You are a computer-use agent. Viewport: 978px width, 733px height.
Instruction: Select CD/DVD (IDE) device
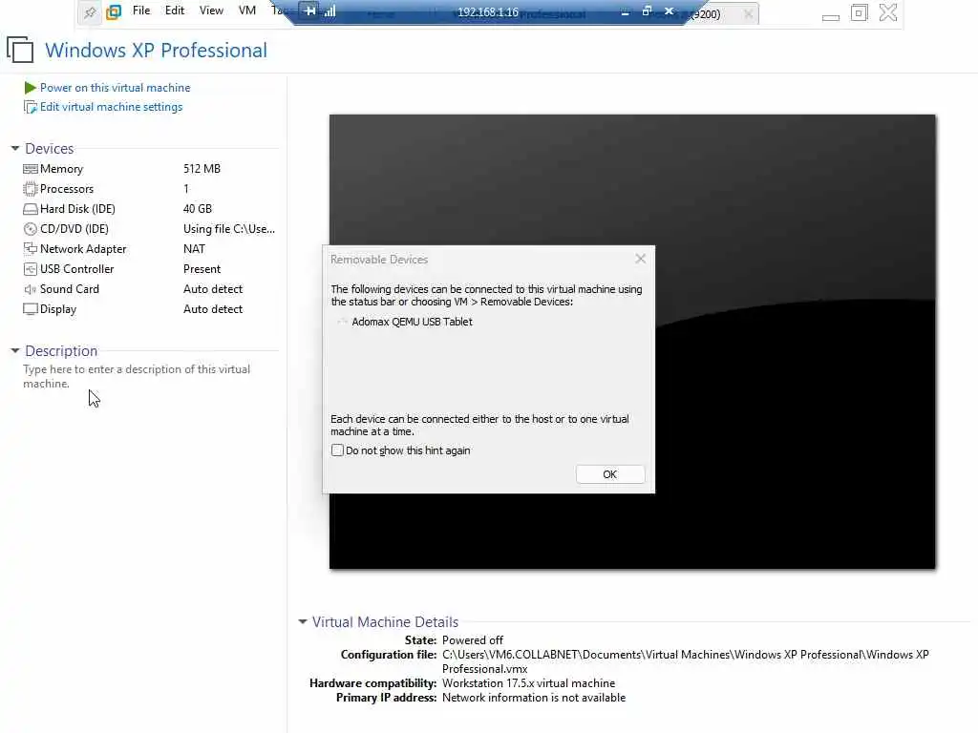pyautogui.click(x=150, y=229)
